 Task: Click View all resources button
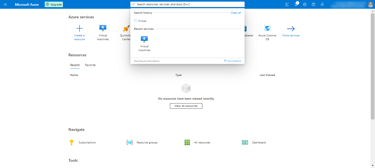186,106
